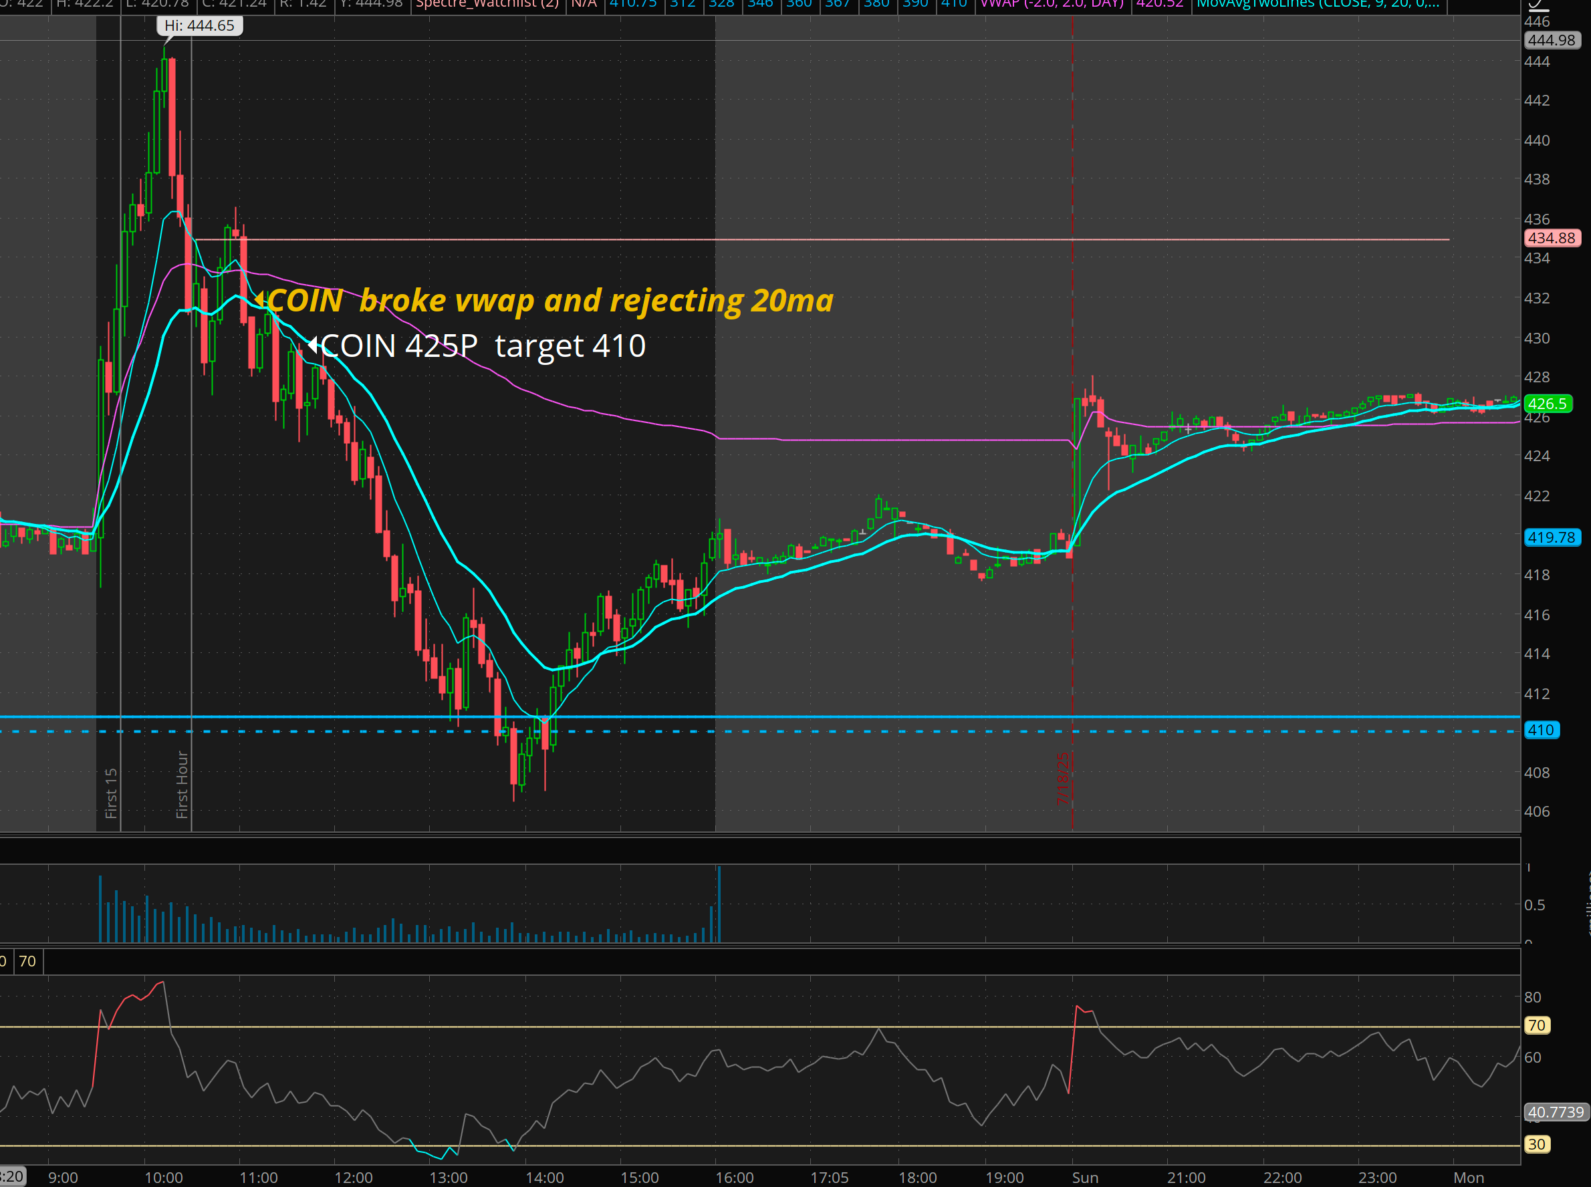Select the VWAP (-2.0, 2.0, DAY) study label
Viewport: 1591px width, 1187px height.
(1052, 4)
